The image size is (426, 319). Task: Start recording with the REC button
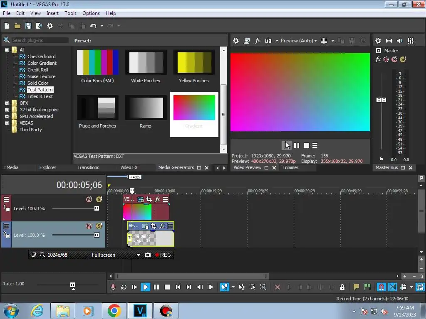[163, 255]
